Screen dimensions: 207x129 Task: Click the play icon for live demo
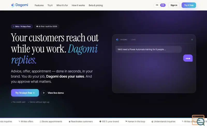coord(44,93)
